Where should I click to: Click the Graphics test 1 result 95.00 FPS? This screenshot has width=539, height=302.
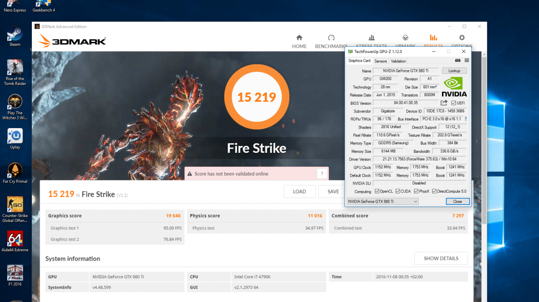point(172,228)
